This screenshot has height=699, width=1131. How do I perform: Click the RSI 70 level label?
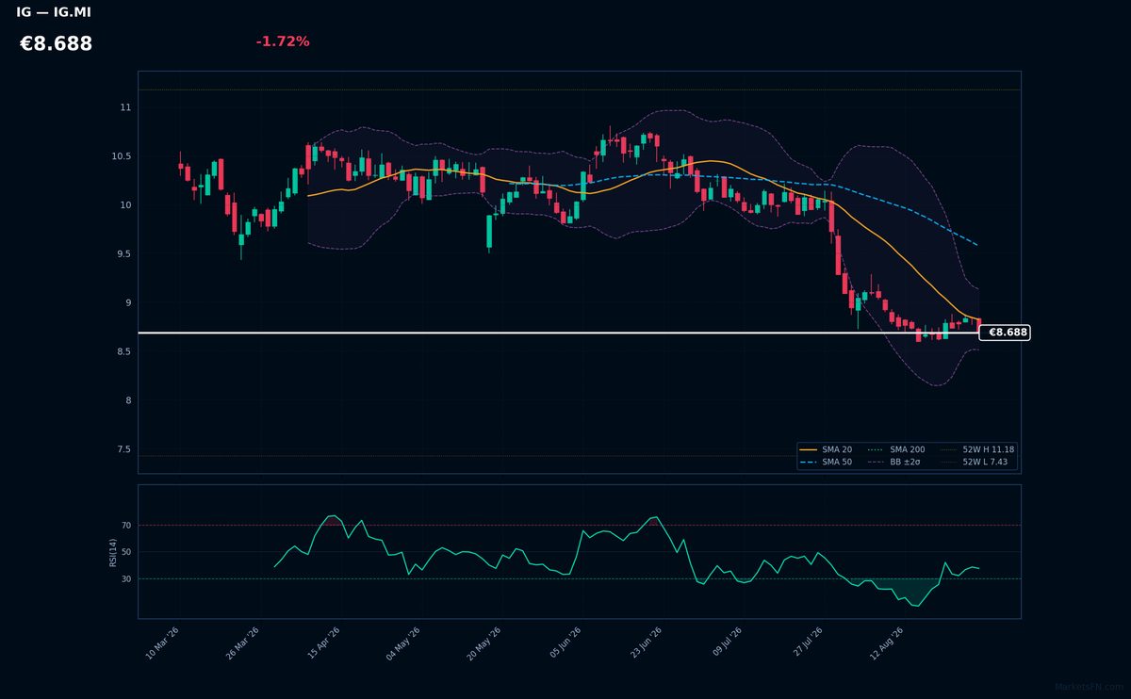126,526
